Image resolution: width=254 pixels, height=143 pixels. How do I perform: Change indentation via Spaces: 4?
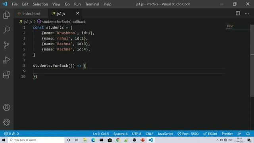tap(120, 133)
